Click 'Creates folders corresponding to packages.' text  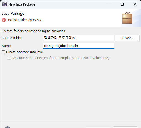tap(34, 31)
